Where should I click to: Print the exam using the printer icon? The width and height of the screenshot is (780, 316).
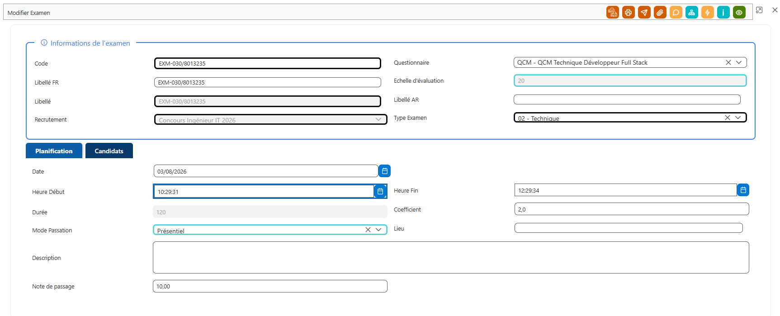click(x=628, y=13)
